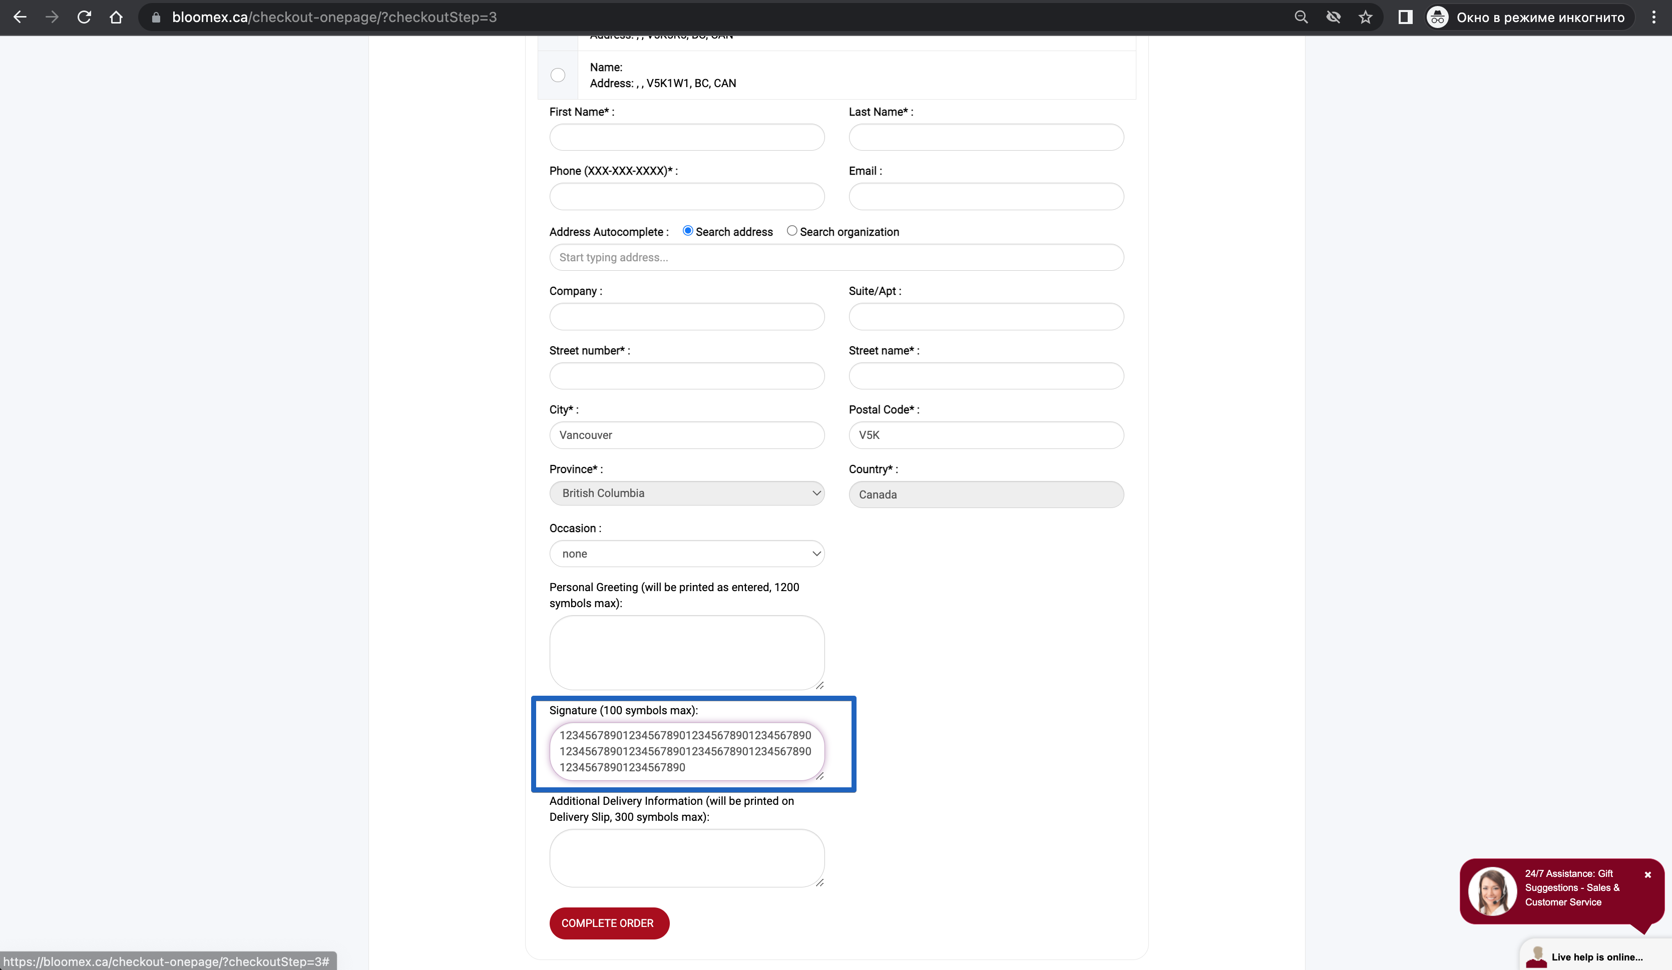Select the Search organization radio option
This screenshot has height=970, width=1672.
[x=791, y=231]
